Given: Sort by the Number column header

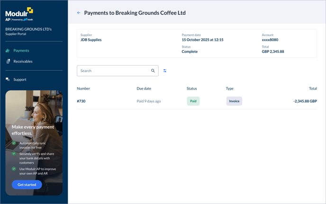Looking at the screenshot, I should click(x=83, y=88).
